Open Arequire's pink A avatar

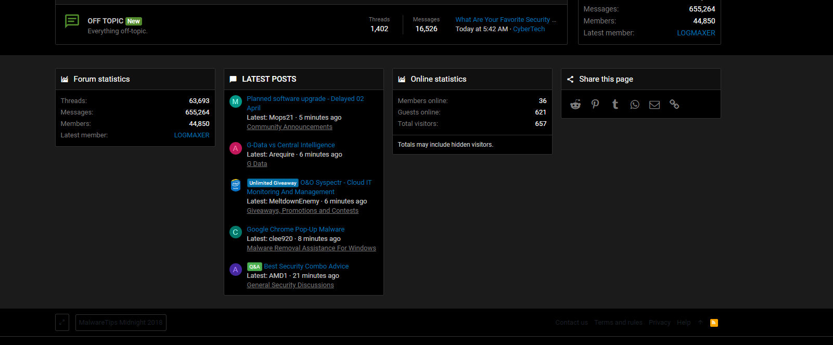click(x=235, y=148)
